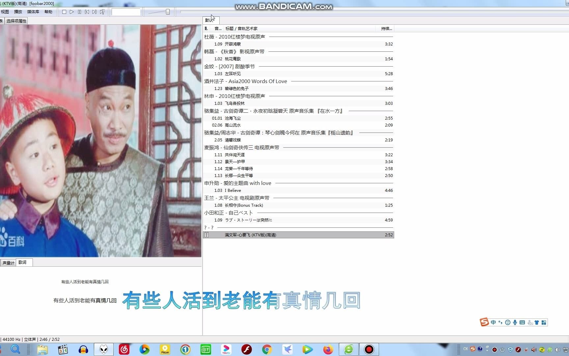Select the 默认 playlist tab

(x=211, y=20)
